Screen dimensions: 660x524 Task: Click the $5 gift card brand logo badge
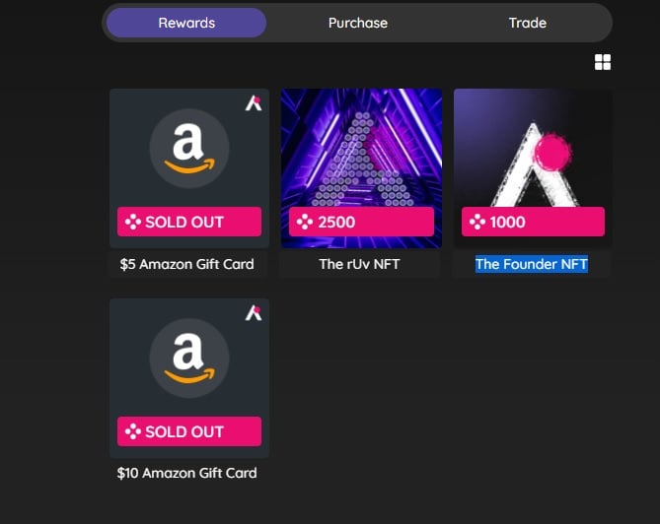click(254, 103)
